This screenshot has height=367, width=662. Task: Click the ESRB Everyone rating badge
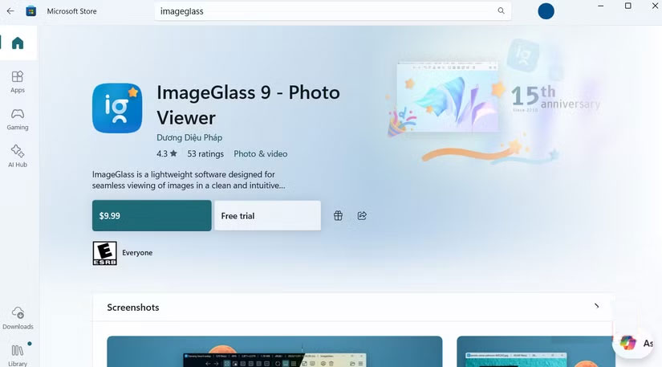(104, 253)
